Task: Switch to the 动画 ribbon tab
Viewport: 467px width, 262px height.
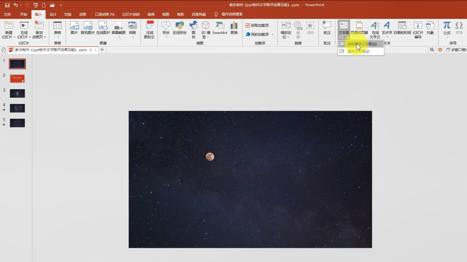Action: tap(83, 14)
